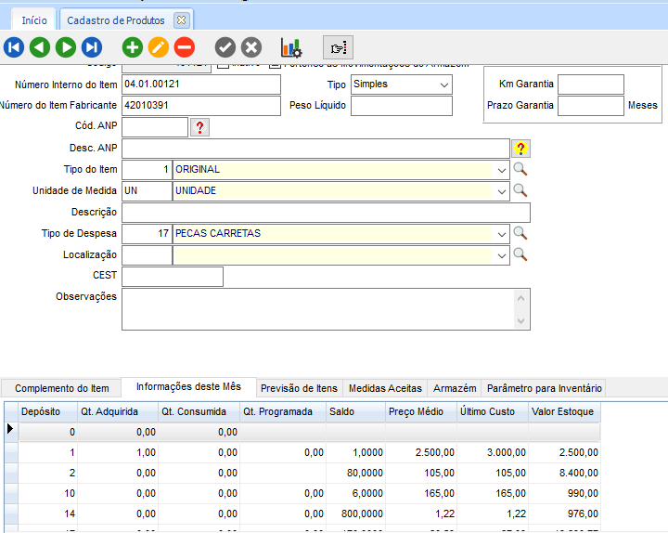The image size is (668, 533).
Task: Switch to the Início tab
Action: pos(34,19)
